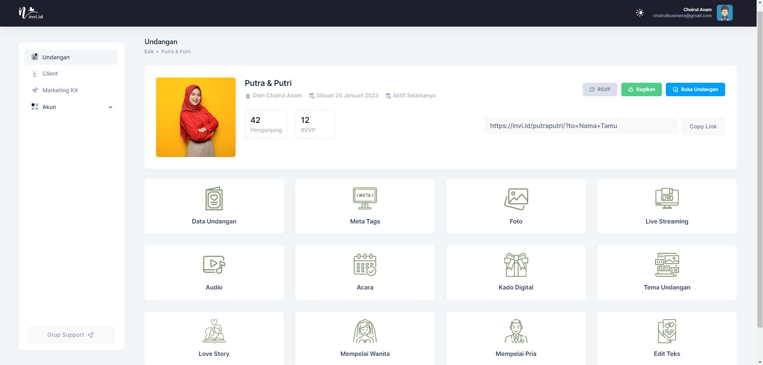The image size is (763, 365).
Task: Click the invi.id logo
Action: (x=31, y=13)
